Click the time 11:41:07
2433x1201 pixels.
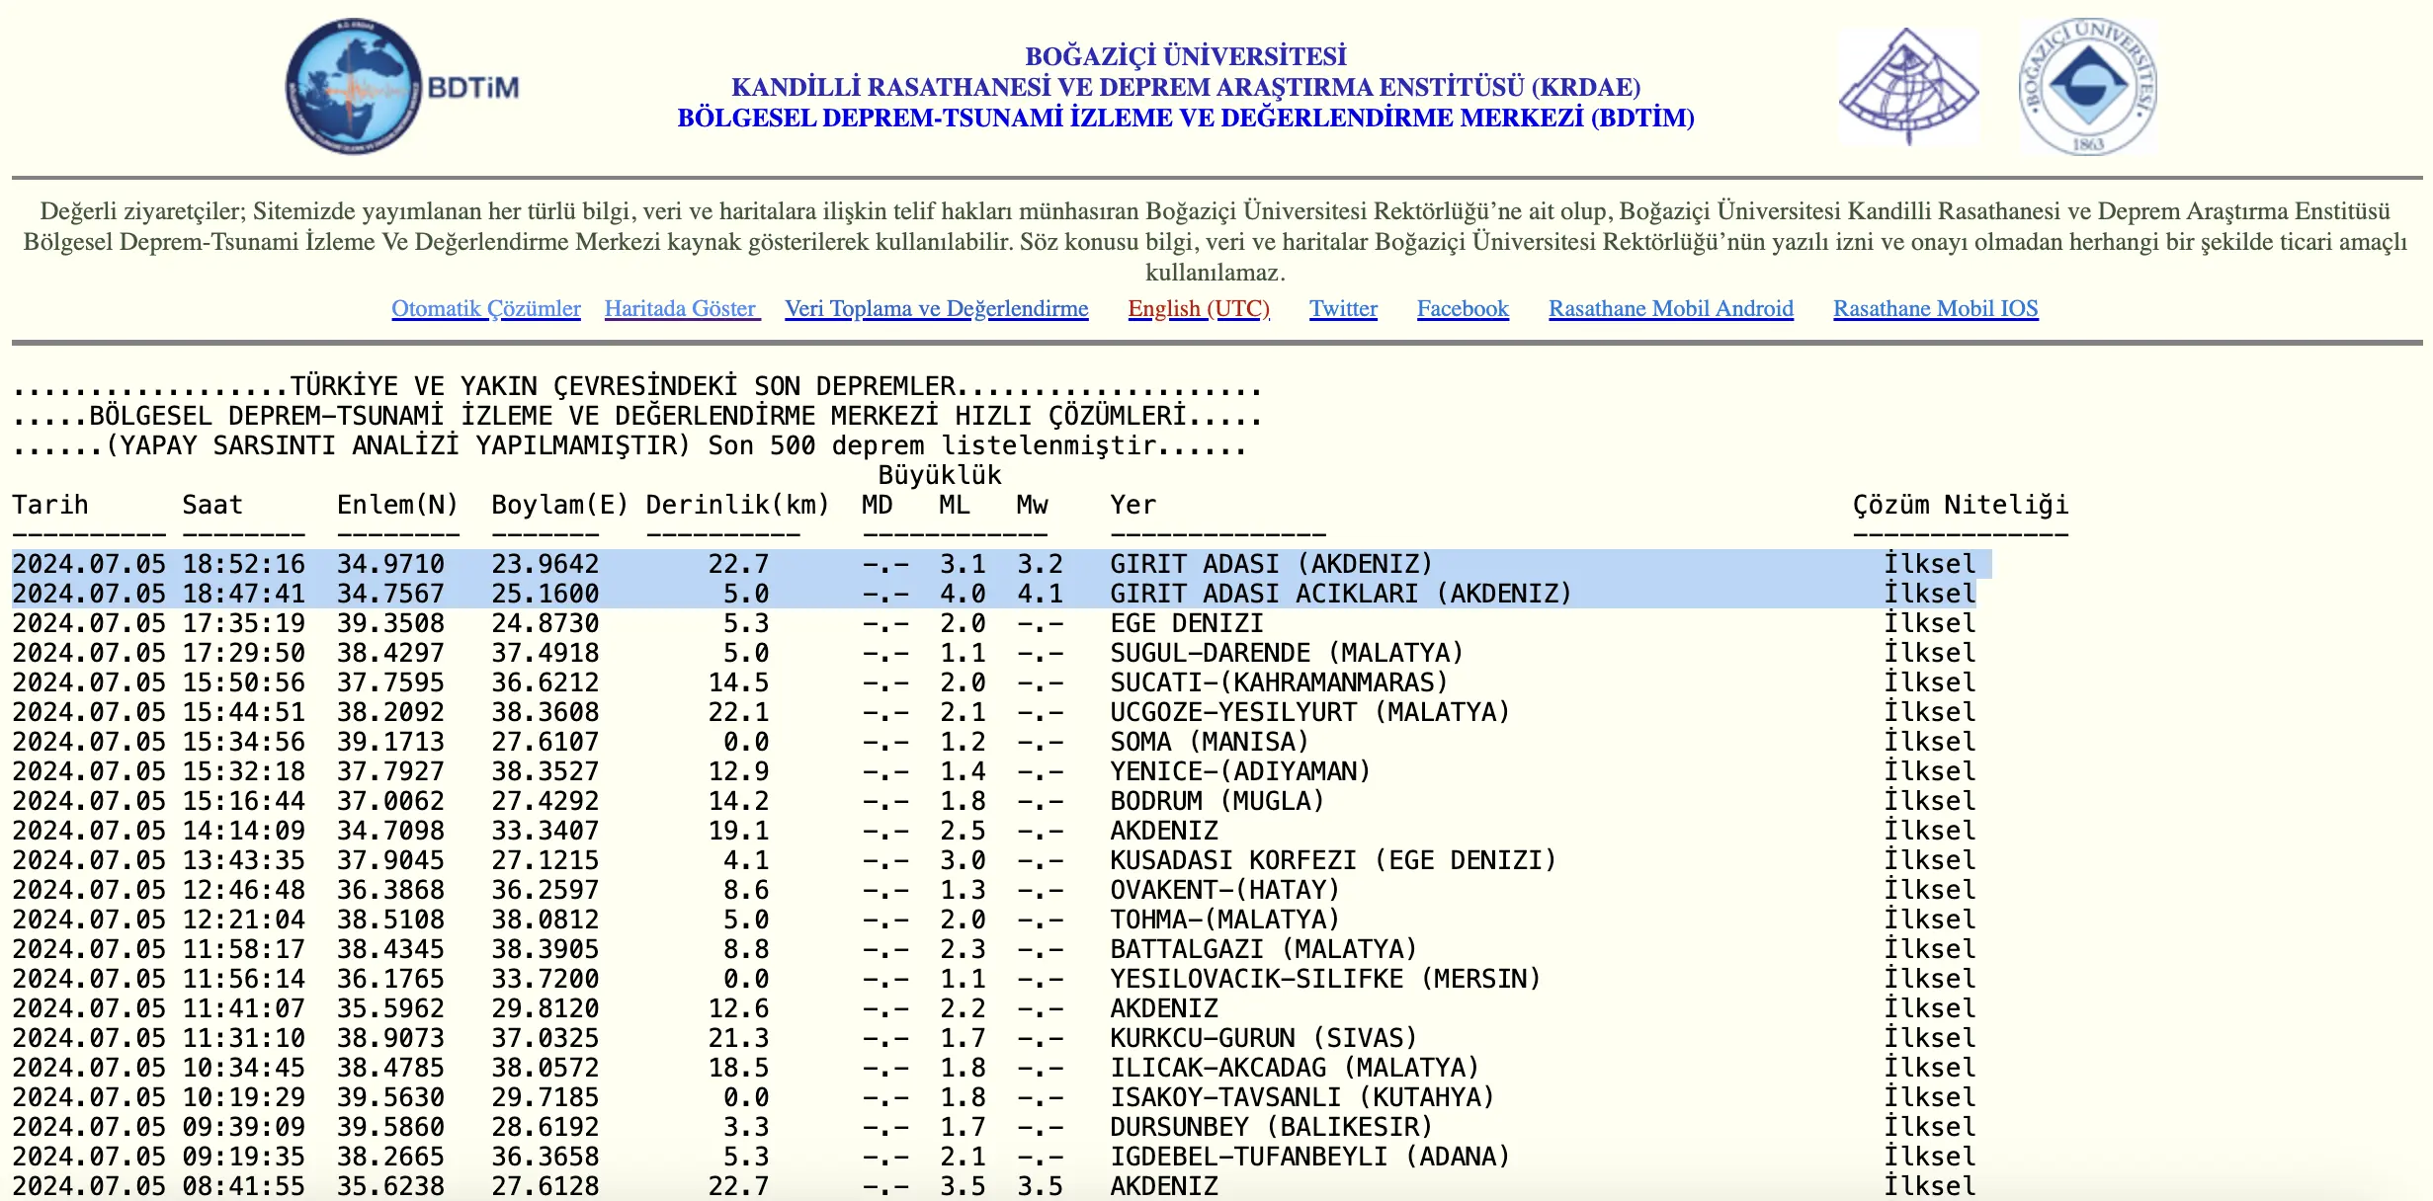244,1008
